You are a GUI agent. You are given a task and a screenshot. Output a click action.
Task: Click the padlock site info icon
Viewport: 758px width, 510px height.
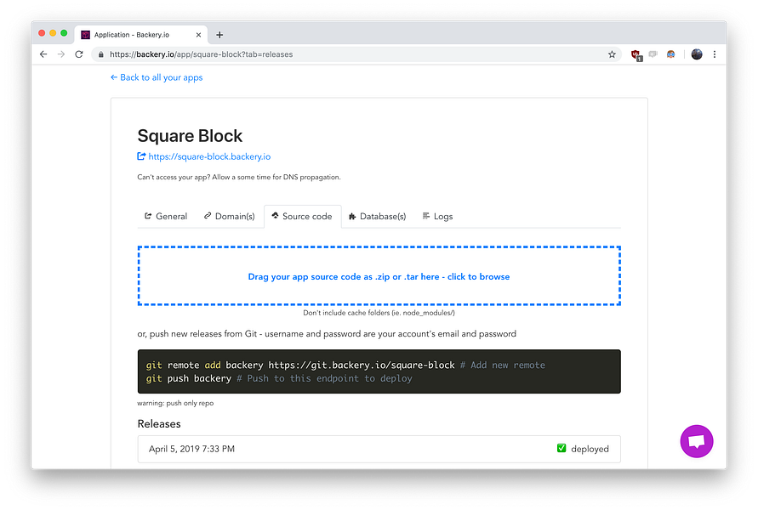pos(100,54)
